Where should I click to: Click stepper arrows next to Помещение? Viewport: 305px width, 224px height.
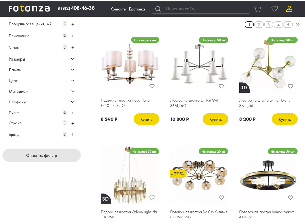pyautogui.click(x=65, y=36)
